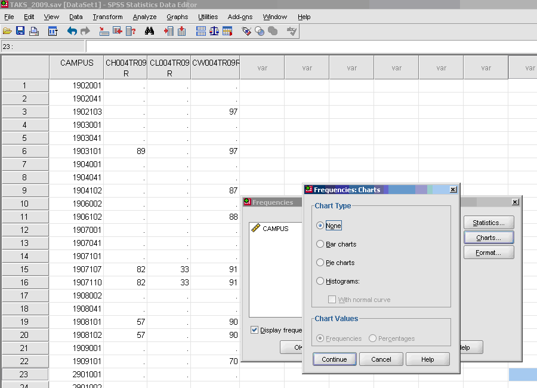Open the Analyze menu
The height and width of the screenshot is (388, 537).
coord(144,17)
